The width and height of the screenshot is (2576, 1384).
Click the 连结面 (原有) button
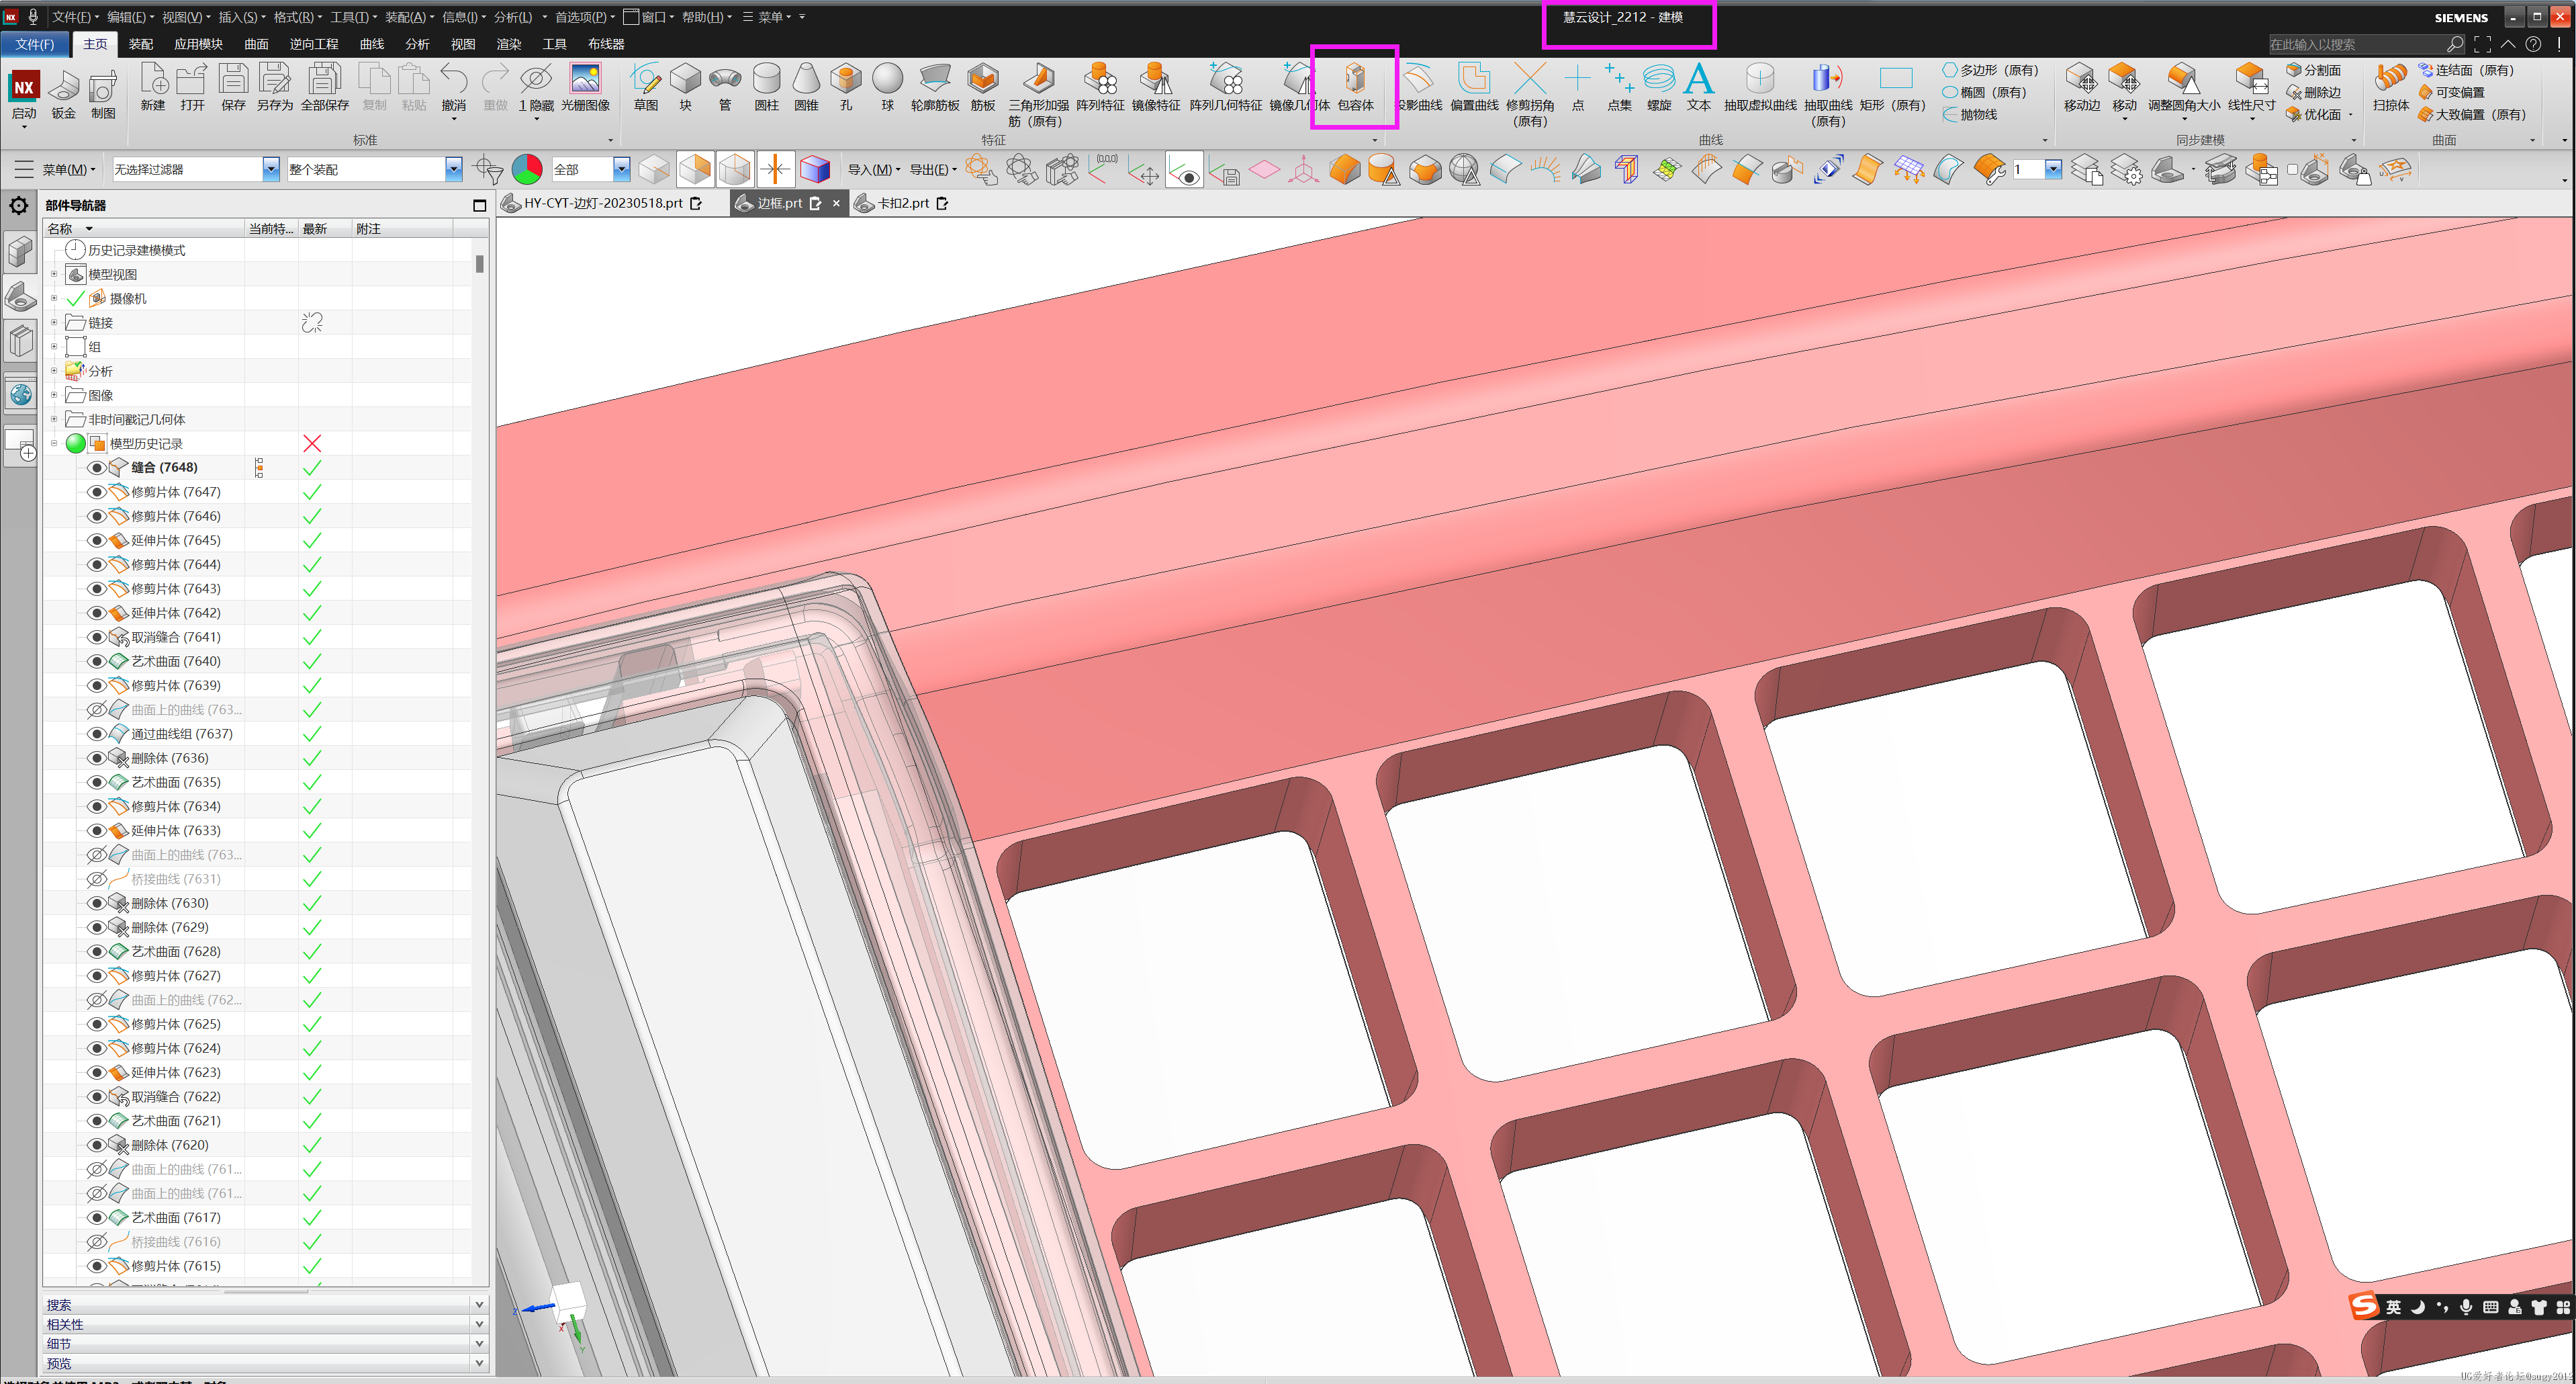[2466, 70]
